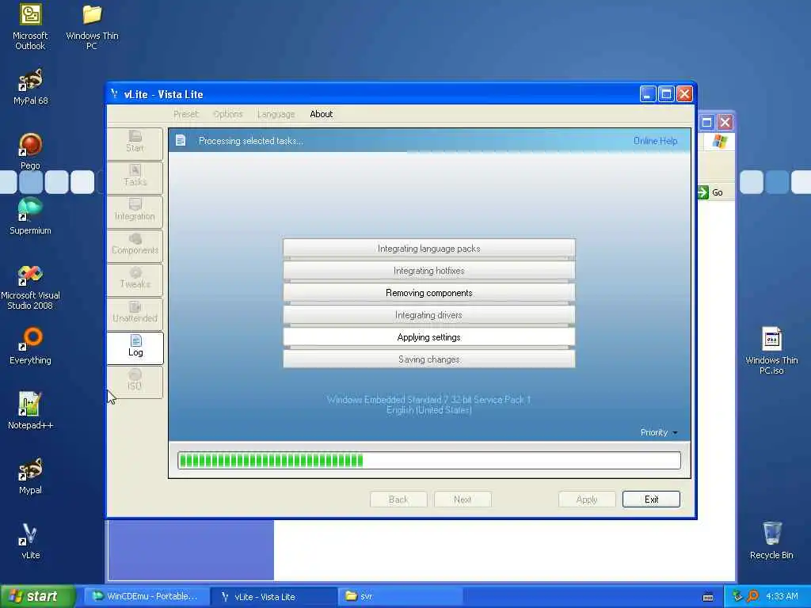811x608 pixels.
Task: Open the Log page in vLite sidebar
Action: 135,348
